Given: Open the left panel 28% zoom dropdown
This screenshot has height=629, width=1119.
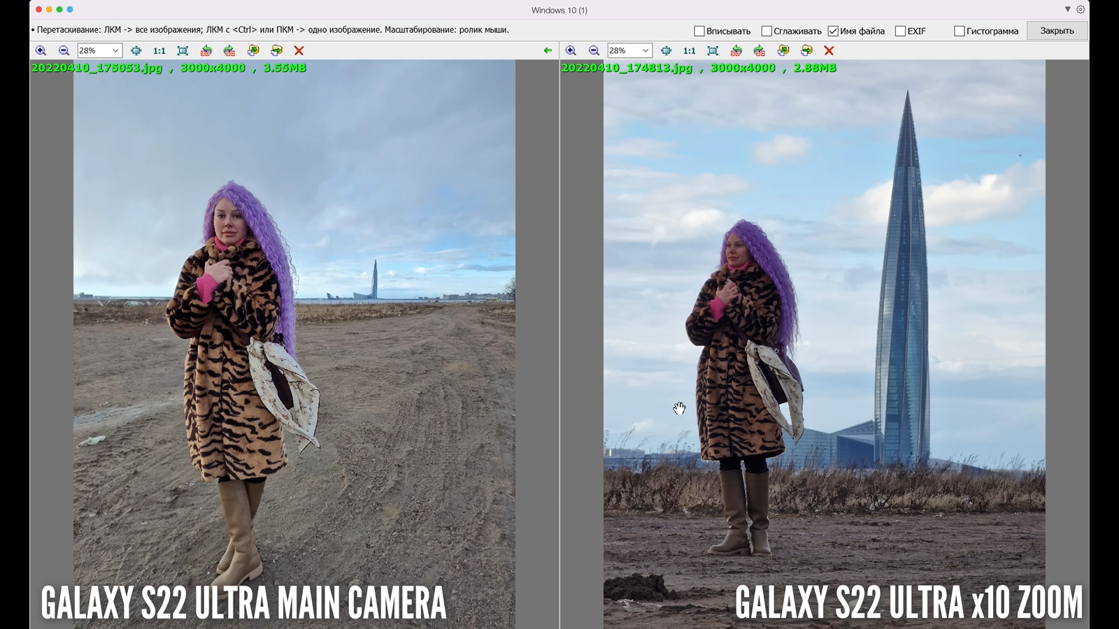Looking at the screenshot, I should coord(115,50).
